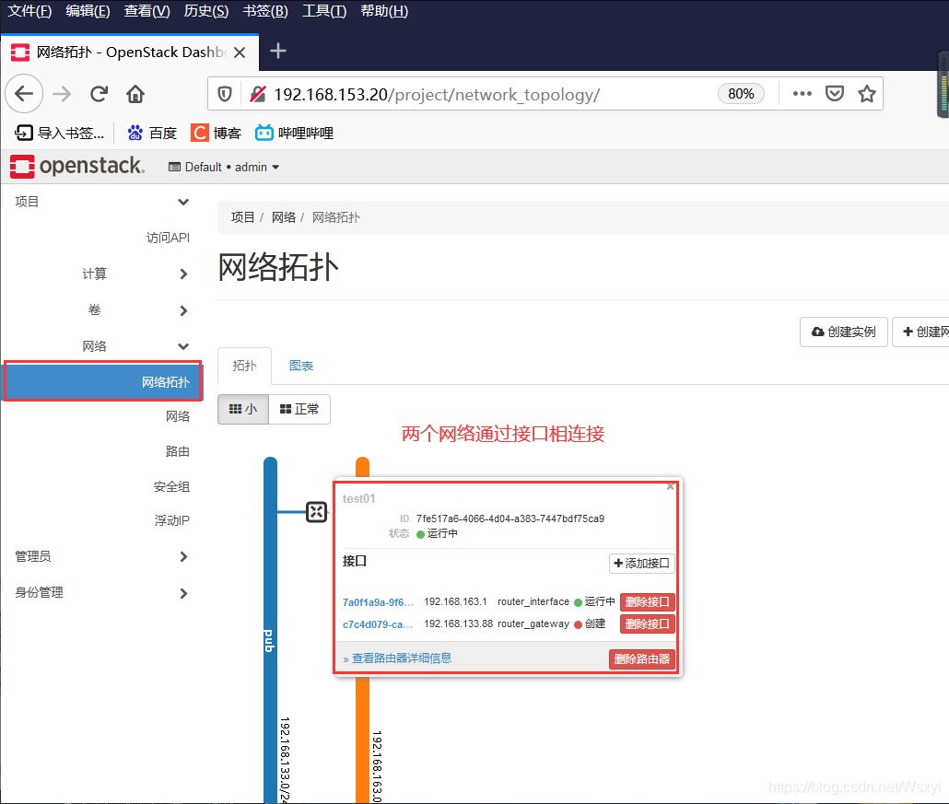Screen dimensions: 949x804
Task: Open 安全组 in the sidebar
Action: click(172, 486)
